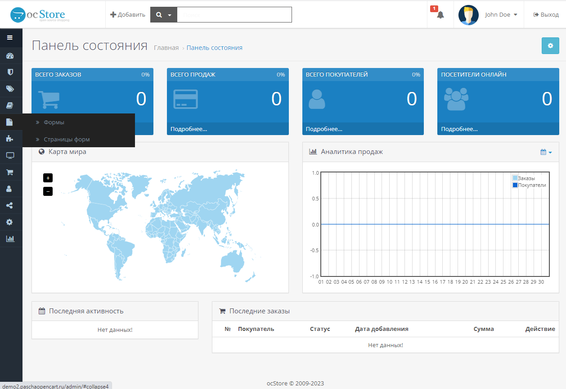Click the notification bell icon
The height and width of the screenshot is (389, 566).
pos(440,15)
